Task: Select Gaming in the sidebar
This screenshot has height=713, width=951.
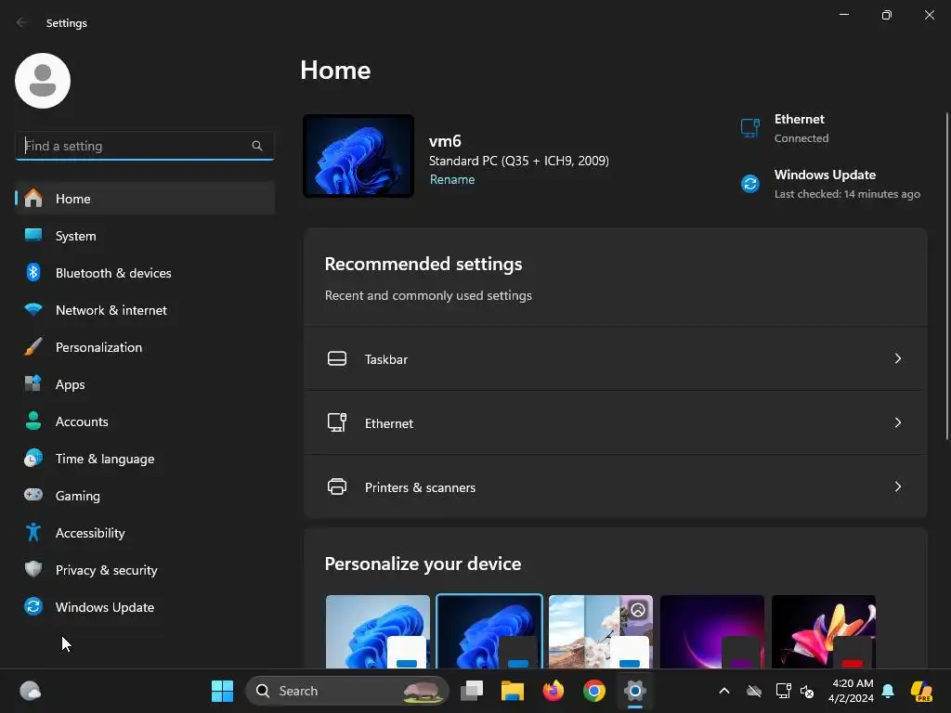Action: tap(145, 495)
